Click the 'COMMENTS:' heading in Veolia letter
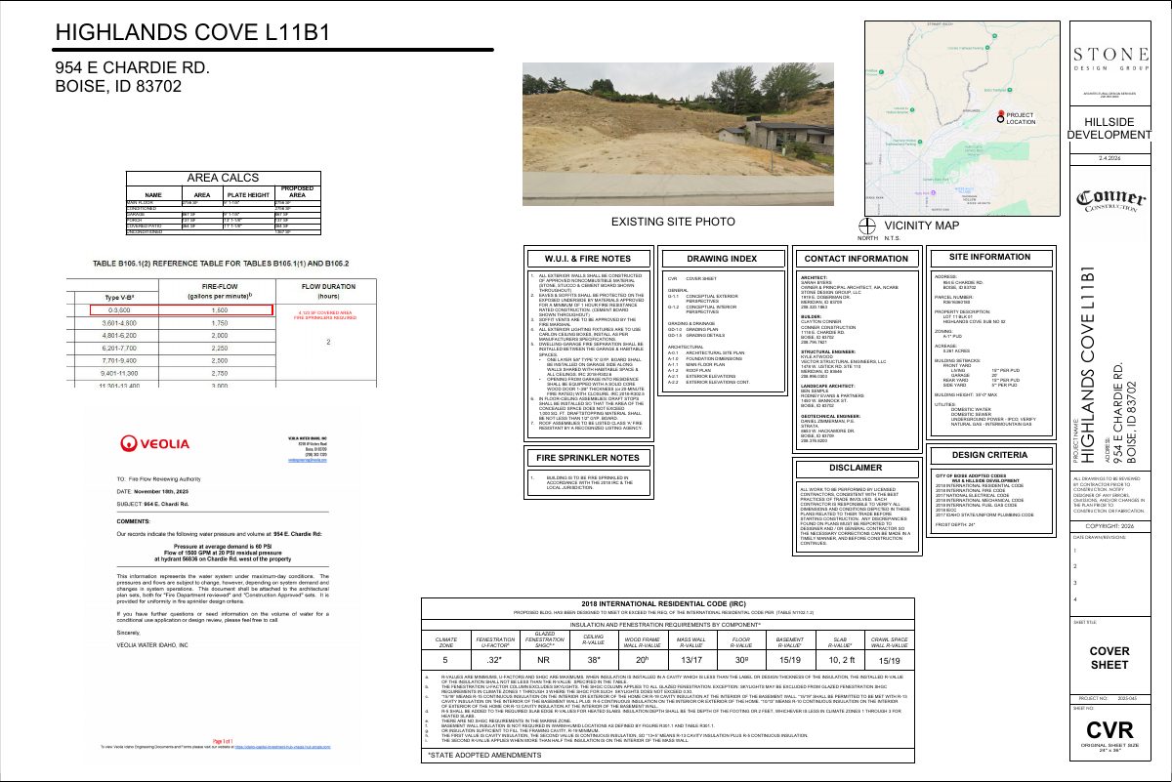 pyautogui.click(x=133, y=523)
